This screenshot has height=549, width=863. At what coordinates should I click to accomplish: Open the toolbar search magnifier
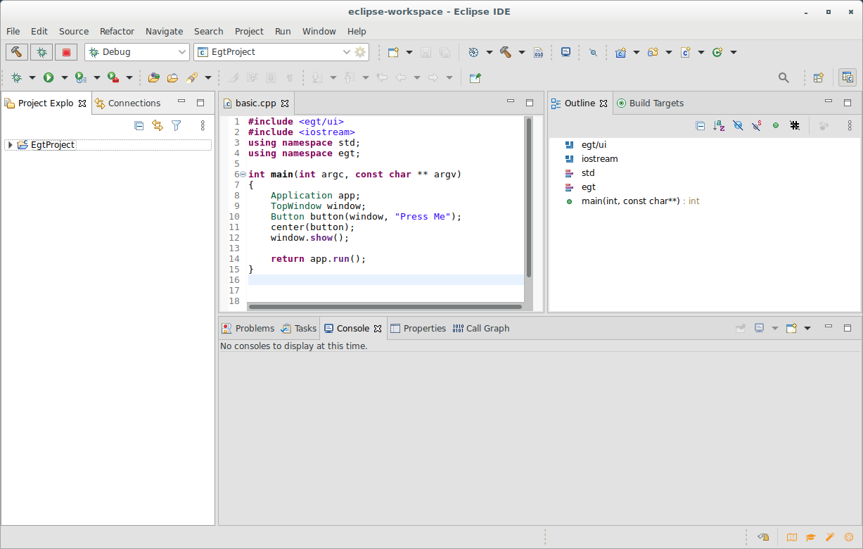784,77
